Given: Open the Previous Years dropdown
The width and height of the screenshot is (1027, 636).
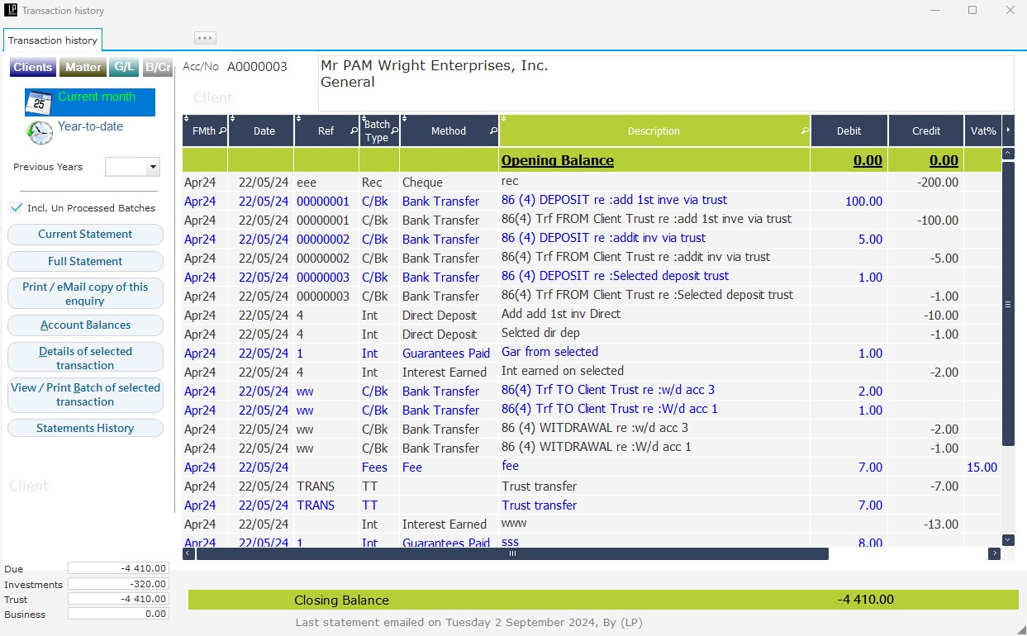Looking at the screenshot, I should pos(152,167).
